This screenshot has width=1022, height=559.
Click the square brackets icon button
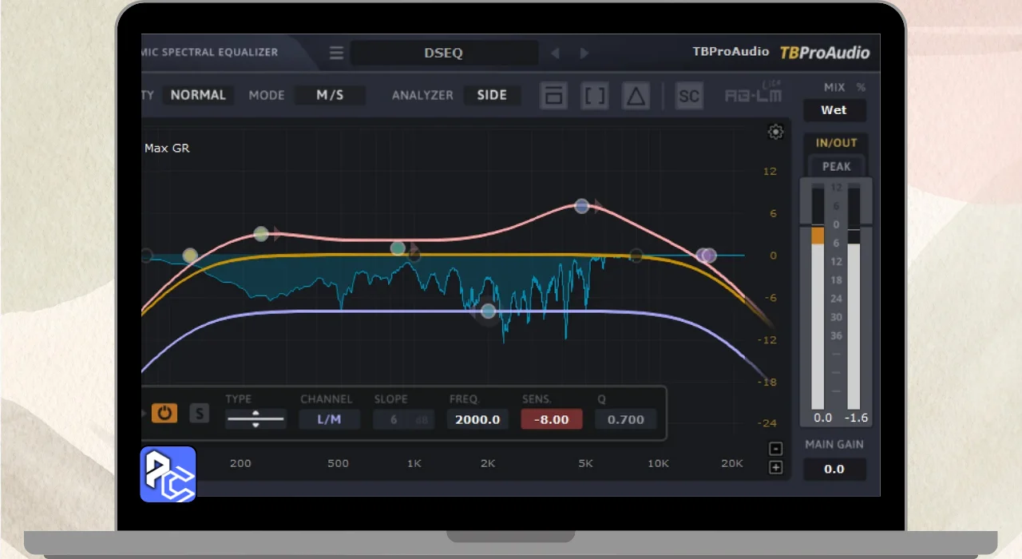click(x=594, y=97)
